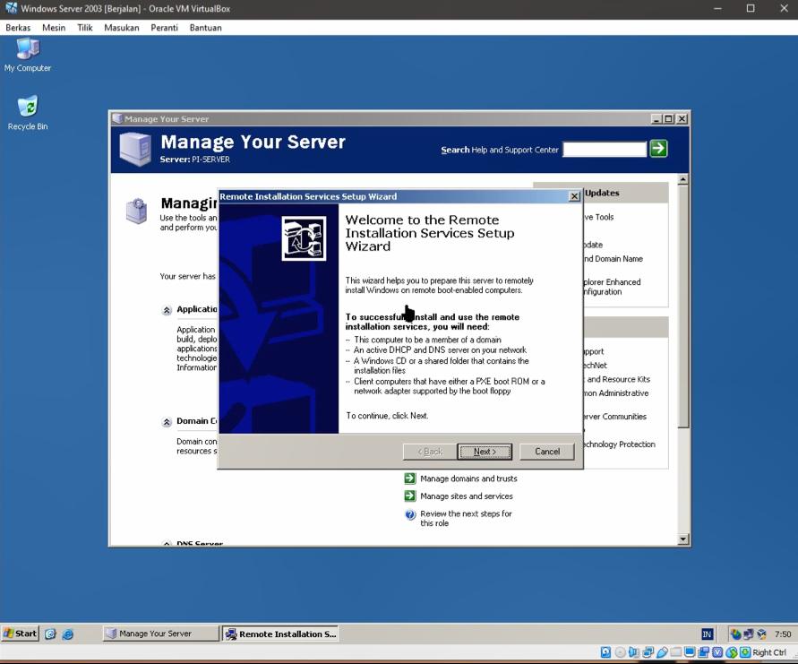The height and width of the screenshot is (664, 798).
Task: Select Remote Installation S... taskbar button
Action: [281, 634]
